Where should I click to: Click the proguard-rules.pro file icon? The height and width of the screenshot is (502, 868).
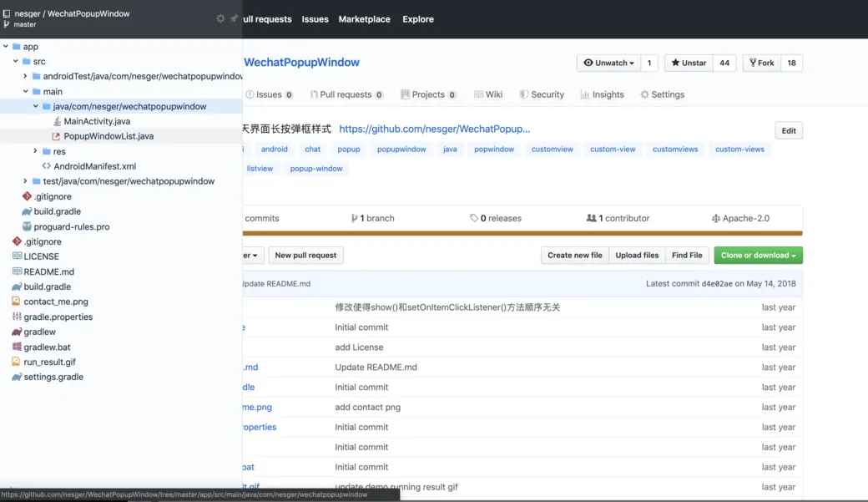(27, 226)
